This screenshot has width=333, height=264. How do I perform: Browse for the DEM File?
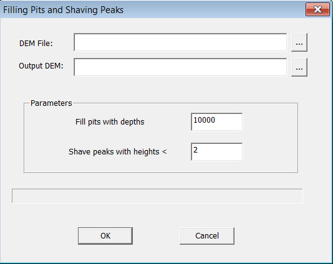point(299,42)
